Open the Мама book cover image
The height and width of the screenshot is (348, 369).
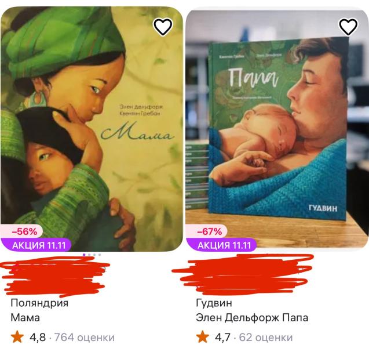(x=92, y=129)
